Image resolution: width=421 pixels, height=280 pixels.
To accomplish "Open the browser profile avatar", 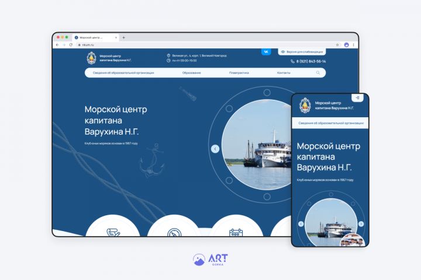I will (346, 45).
